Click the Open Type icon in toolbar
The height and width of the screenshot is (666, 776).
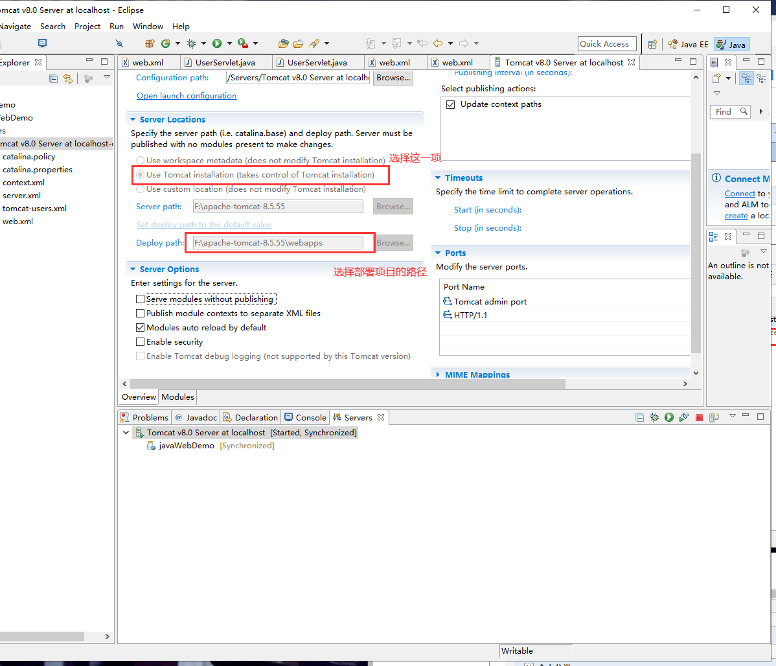tap(283, 43)
